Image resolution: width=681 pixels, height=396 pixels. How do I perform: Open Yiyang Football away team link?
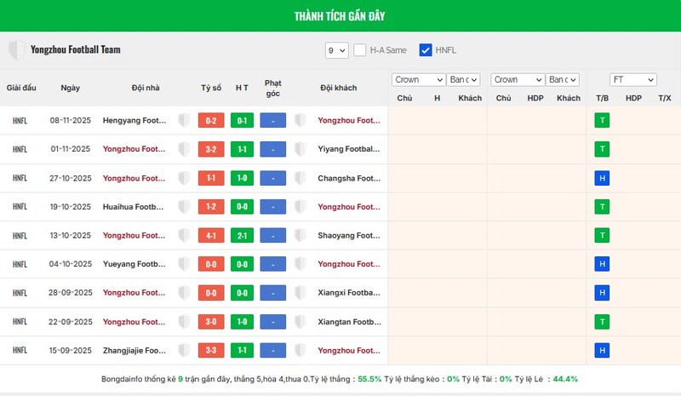(x=348, y=150)
